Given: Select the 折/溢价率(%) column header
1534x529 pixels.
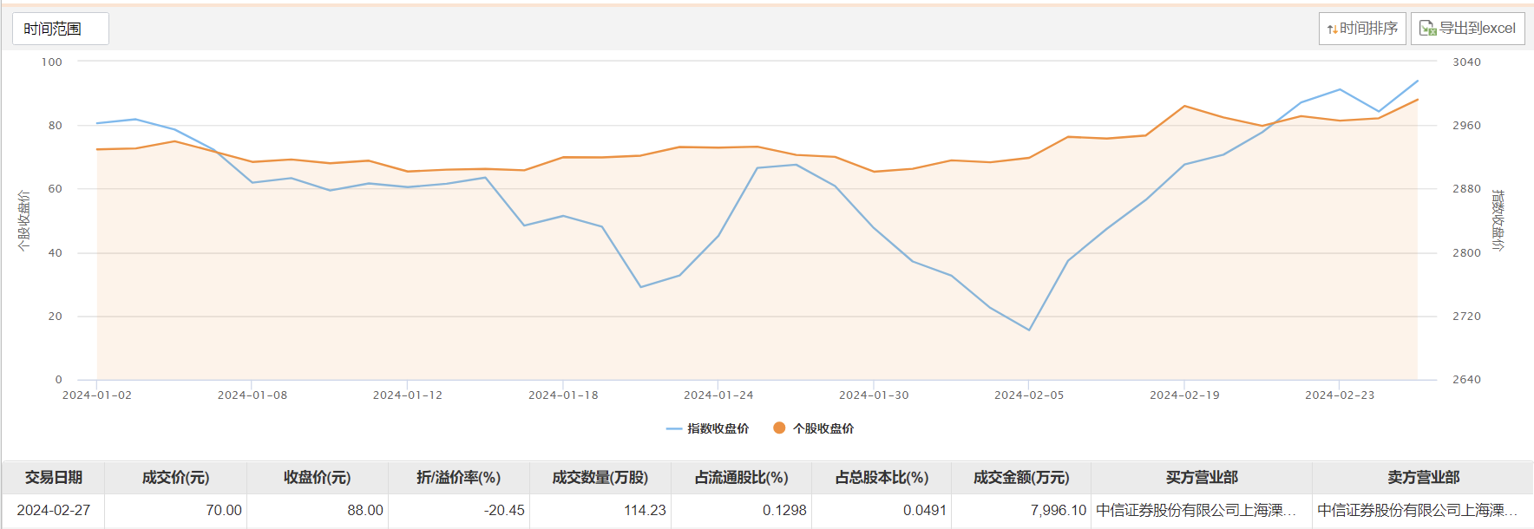Looking at the screenshot, I should click(x=459, y=478).
